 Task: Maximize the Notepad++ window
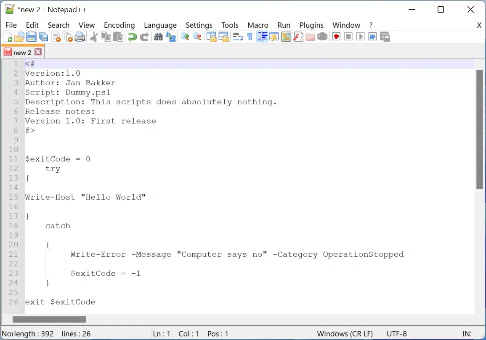(x=441, y=10)
